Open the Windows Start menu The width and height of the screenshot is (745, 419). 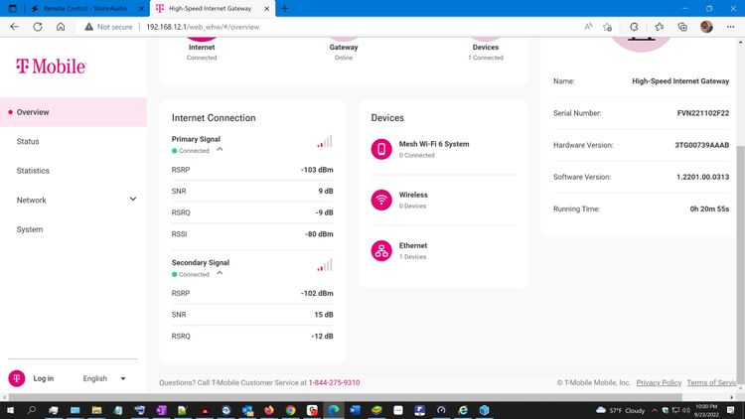click(x=10, y=410)
